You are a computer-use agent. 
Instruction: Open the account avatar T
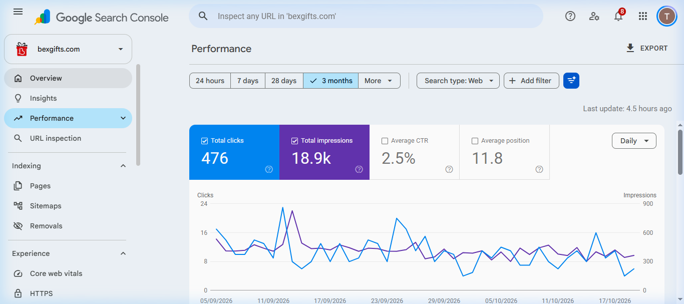666,16
